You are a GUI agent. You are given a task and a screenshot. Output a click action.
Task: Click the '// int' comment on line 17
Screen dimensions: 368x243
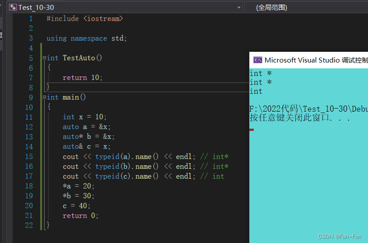point(212,176)
